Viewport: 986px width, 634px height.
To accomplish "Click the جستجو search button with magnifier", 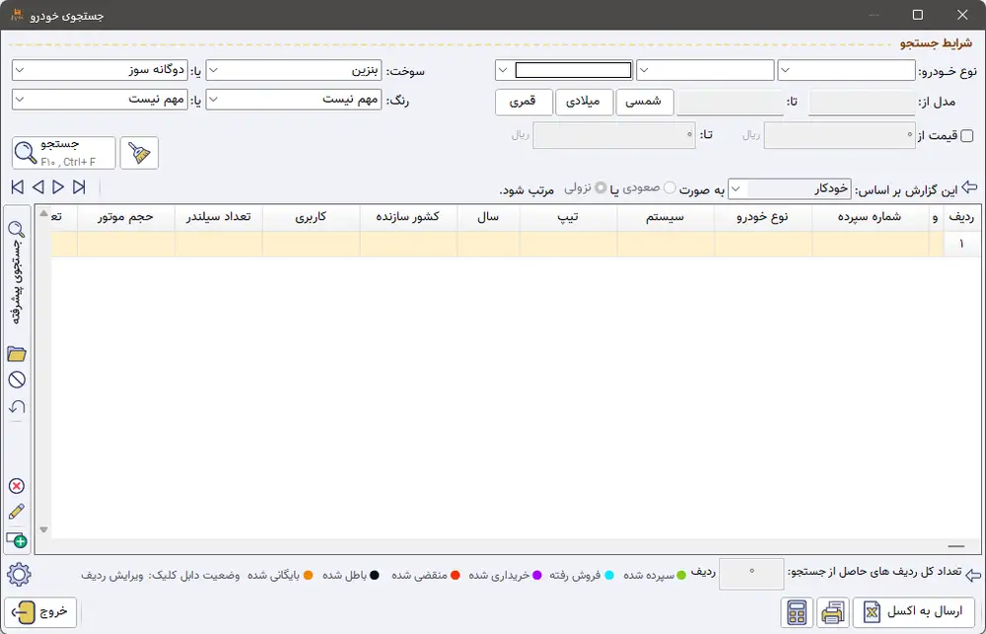I will tap(64, 153).
